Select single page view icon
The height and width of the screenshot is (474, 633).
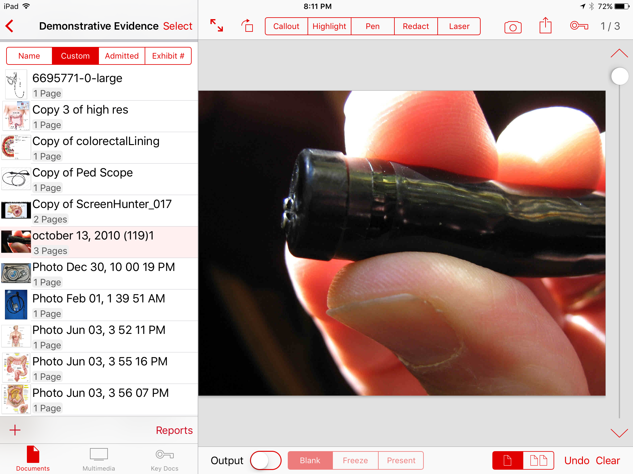pyautogui.click(x=508, y=460)
